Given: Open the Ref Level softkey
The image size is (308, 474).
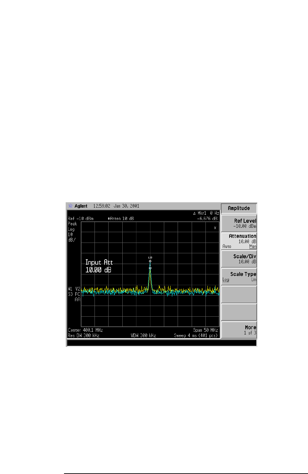Looking at the screenshot, I should (239, 223).
